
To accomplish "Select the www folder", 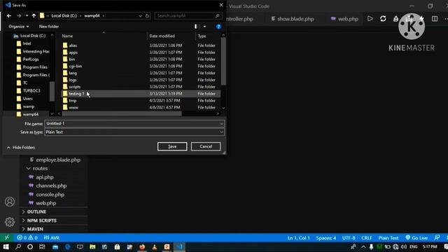I will [73, 107].
